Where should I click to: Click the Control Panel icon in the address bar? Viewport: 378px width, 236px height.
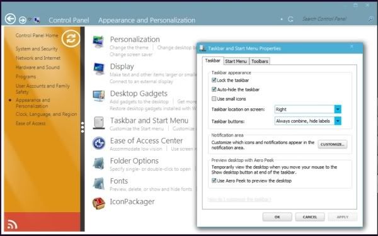37,20
